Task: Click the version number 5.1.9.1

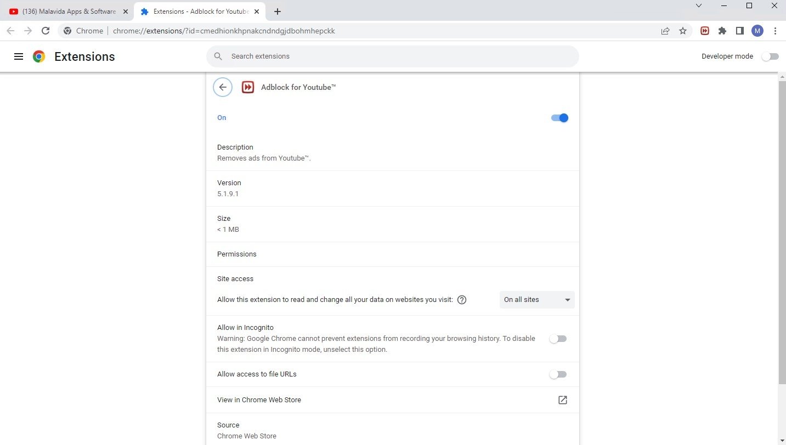Action: (x=228, y=194)
